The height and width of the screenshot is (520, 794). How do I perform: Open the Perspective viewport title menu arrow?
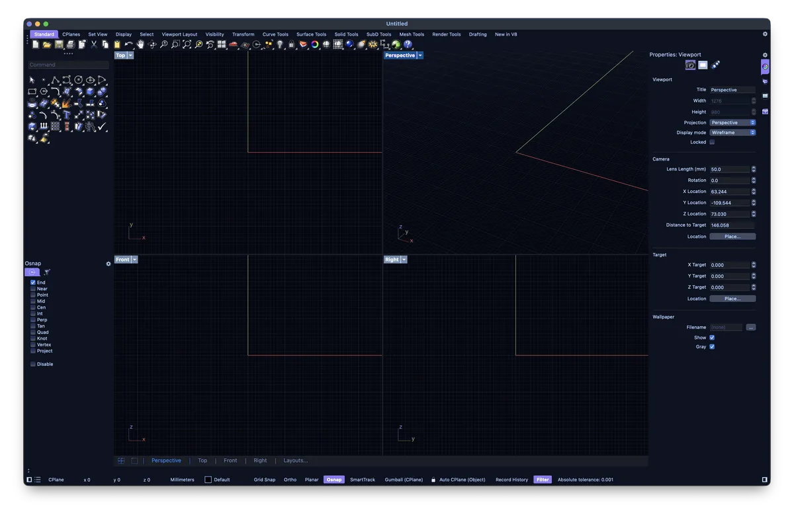coord(420,56)
